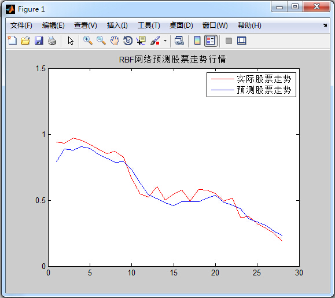Image resolution: width=335 pixels, height=298 pixels.
Task: Activate the Pan hand tool
Action: [x=115, y=41]
